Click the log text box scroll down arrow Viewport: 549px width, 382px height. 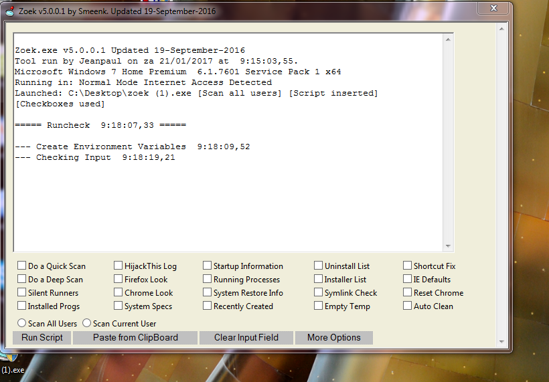pos(448,246)
